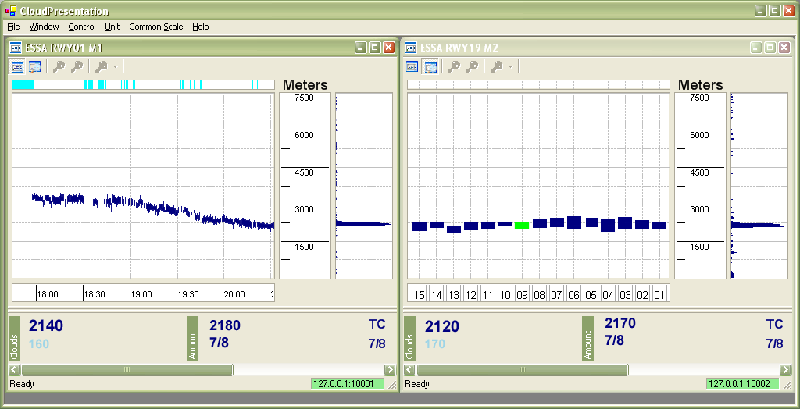This screenshot has width=800, height=409.
Task: Minimize the ESSA RWY01 M1 child window
Action: click(x=361, y=48)
